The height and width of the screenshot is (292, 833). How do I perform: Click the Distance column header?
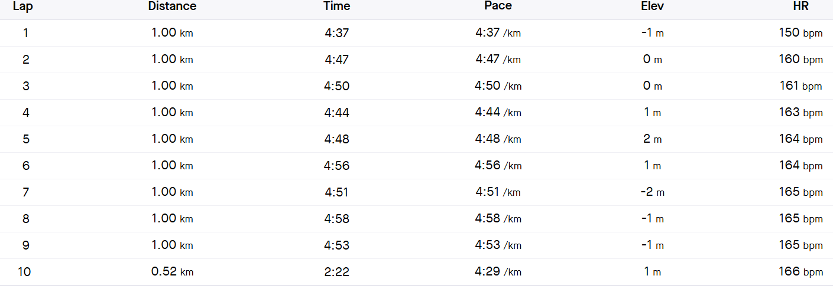click(x=172, y=6)
